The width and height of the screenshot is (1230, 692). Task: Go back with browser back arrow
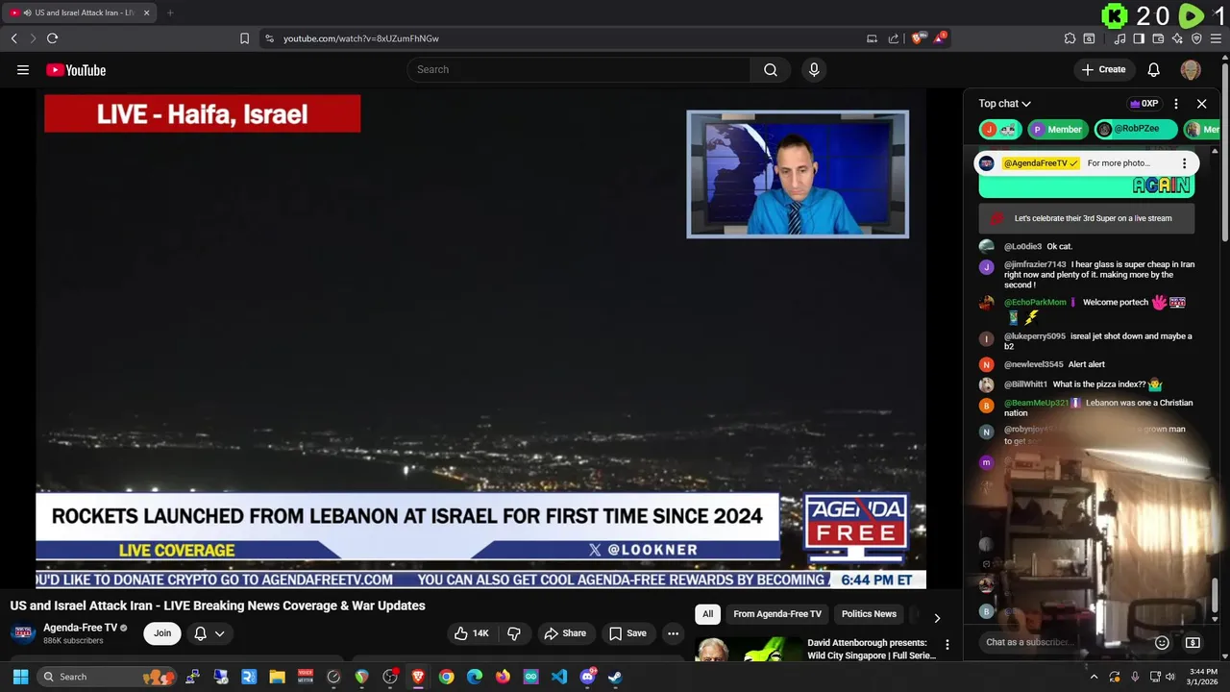click(14, 38)
